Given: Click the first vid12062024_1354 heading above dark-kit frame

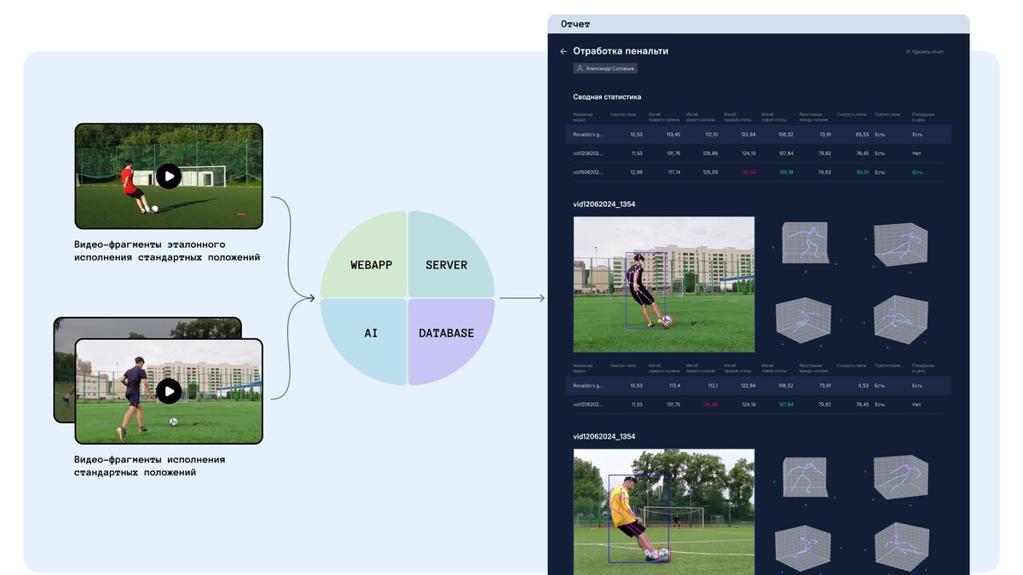Looking at the screenshot, I should point(604,204).
